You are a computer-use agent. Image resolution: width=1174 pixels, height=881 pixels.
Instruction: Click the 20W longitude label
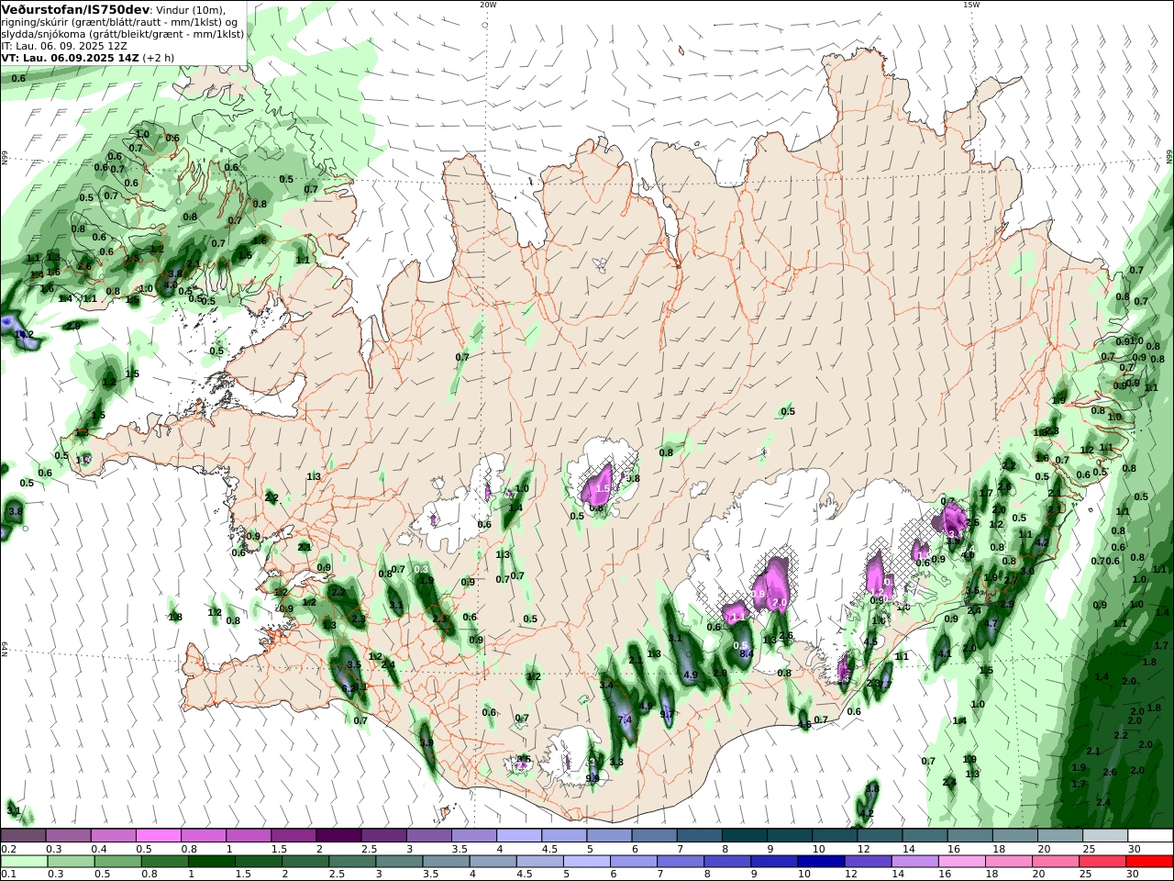point(488,5)
